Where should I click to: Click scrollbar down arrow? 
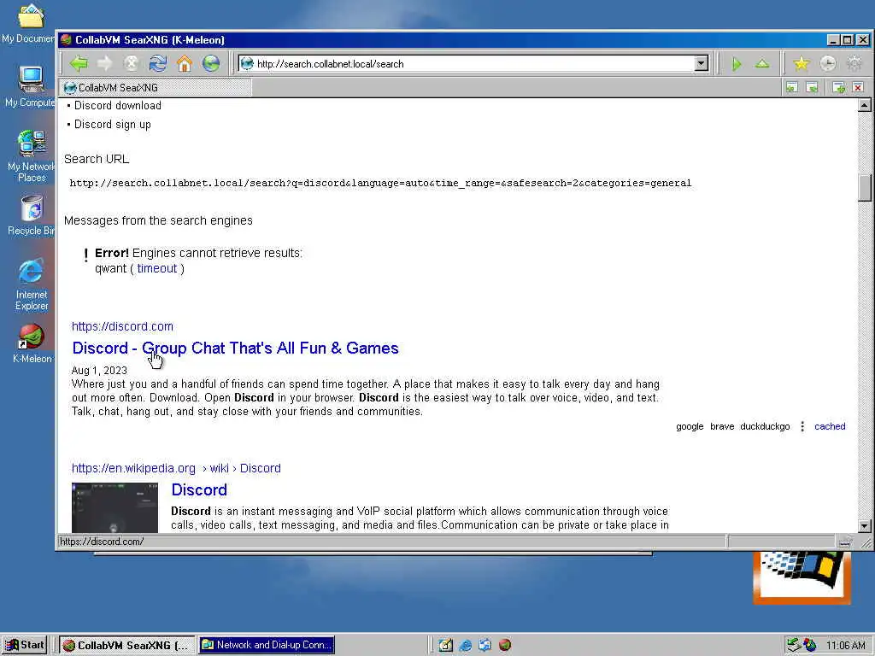[865, 525]
